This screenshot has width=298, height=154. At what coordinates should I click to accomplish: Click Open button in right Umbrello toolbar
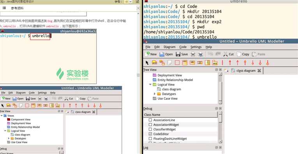[x=166, y=54]
